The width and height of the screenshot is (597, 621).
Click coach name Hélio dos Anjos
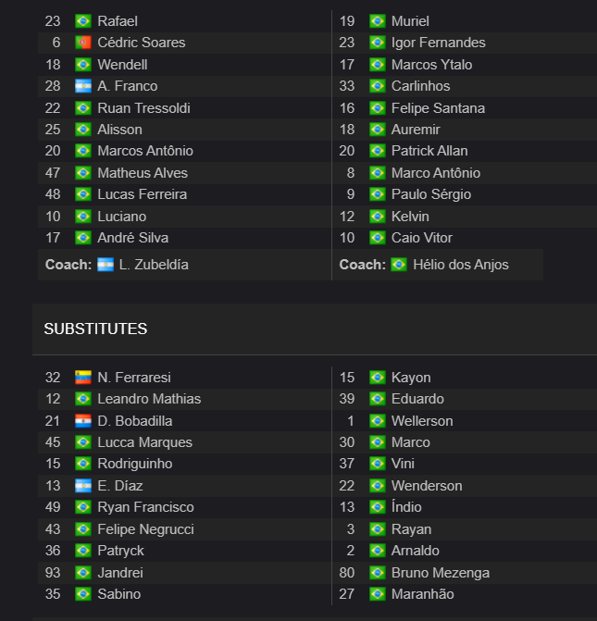(x=461, y=265)
